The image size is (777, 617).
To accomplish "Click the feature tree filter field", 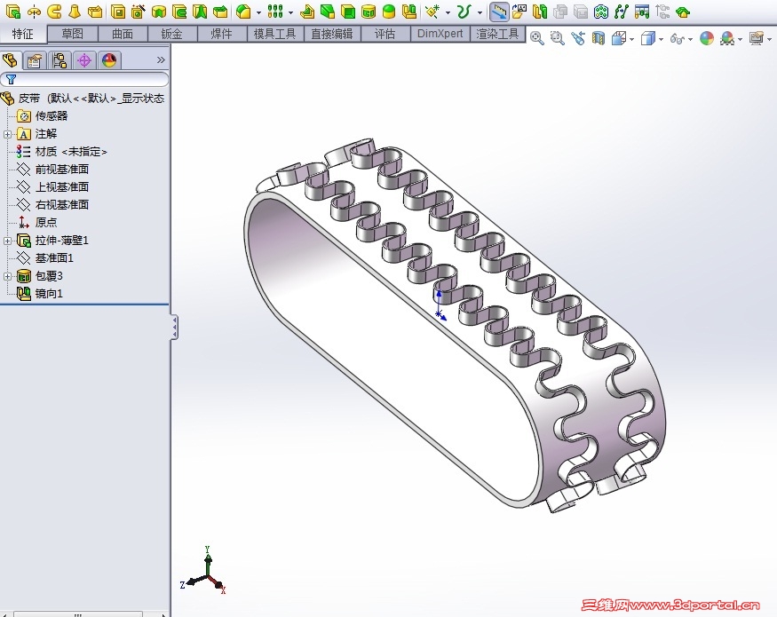I will point(84,79).
